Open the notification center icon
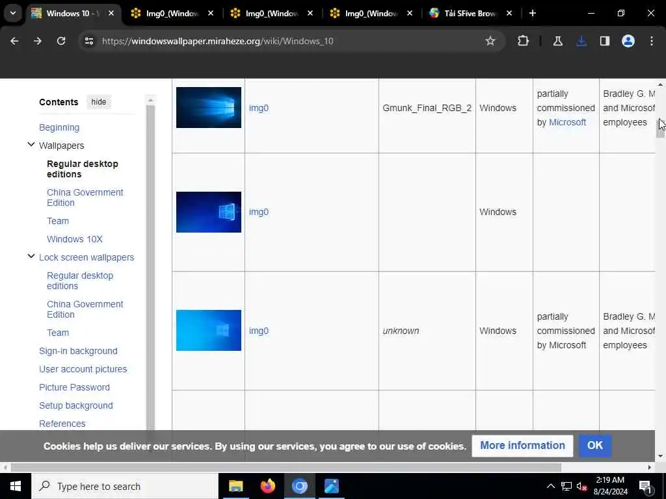This screenshot has height=499, width=666. tap(645, 486)
